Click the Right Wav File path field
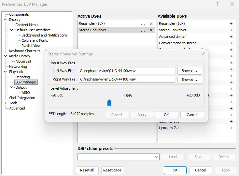 pyautogui.click(x=127, y=79)
